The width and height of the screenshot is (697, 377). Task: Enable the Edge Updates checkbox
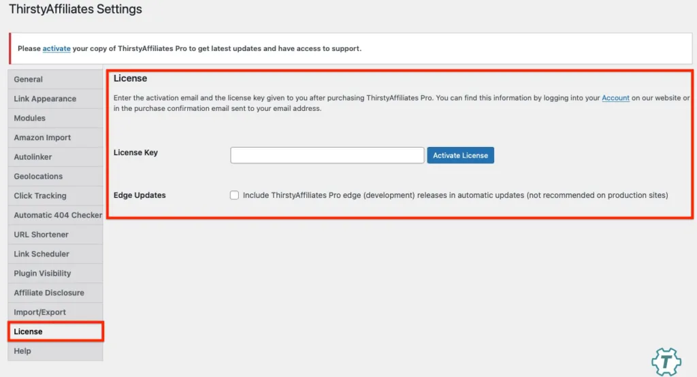[x=235, y=195]
